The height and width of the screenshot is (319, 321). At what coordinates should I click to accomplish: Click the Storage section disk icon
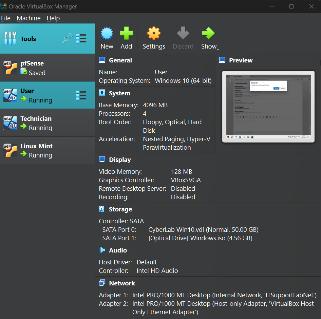[102, 209]
